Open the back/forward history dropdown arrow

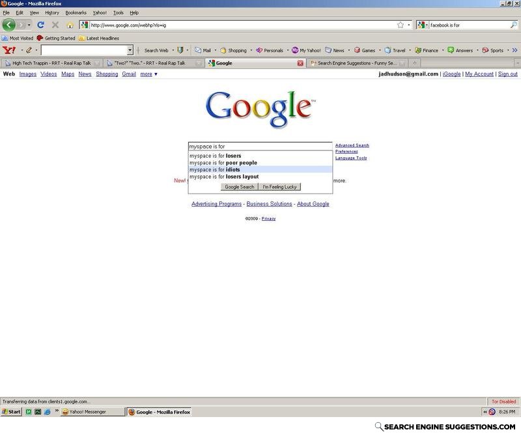29,25
